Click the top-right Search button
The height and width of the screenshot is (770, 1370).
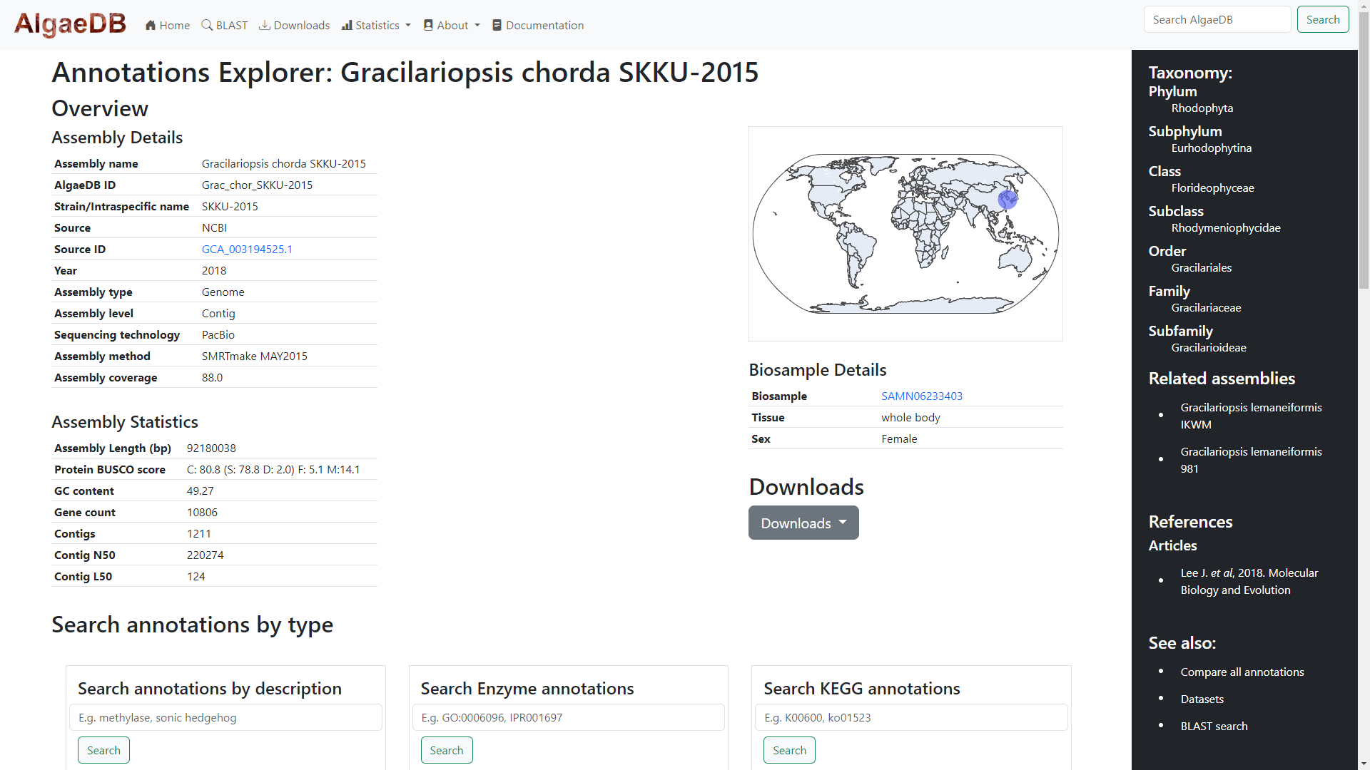tap(1323, 19)
